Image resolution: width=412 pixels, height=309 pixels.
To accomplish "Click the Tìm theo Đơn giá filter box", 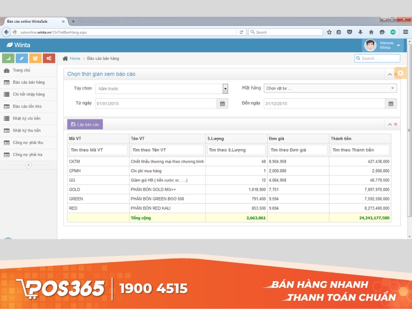I will [x=298, y=150].
